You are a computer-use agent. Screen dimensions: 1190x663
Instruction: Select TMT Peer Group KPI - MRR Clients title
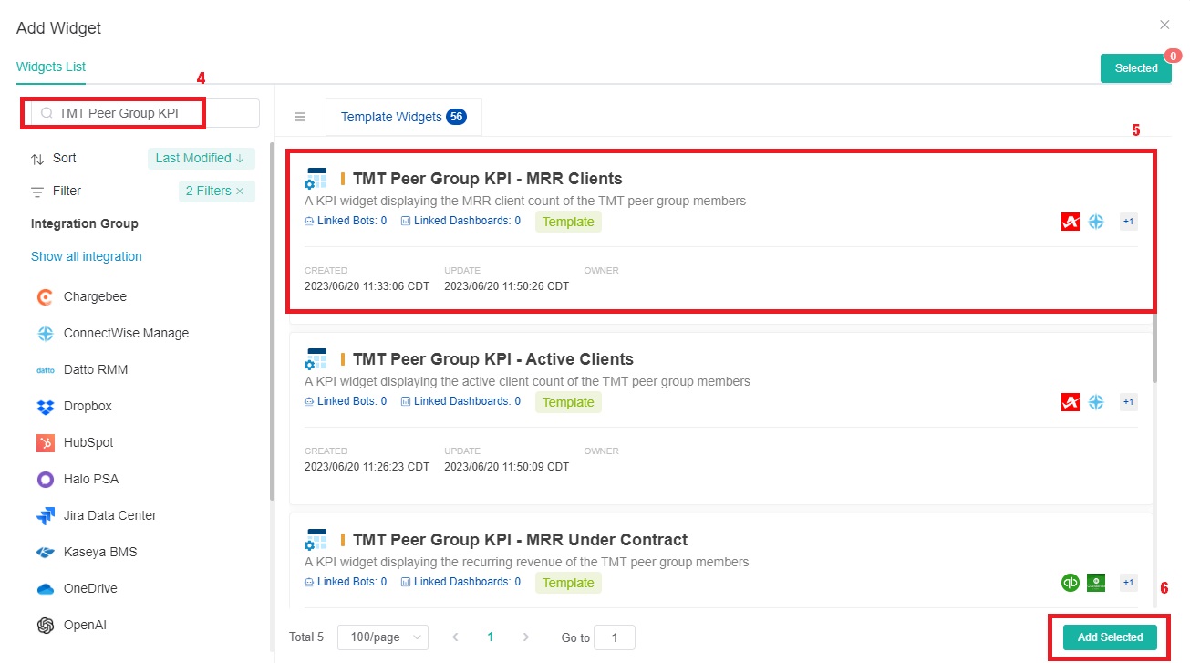coord(488,179)
